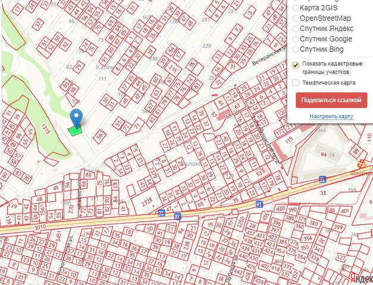Click parcel number 215
Image resolution: width=373 pixels, height=285 pixels.
pos(173,69)
